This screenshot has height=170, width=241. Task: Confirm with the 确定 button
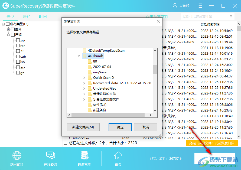click(x=120, y=127)
